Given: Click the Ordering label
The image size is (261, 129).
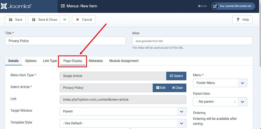Looking at the screenshot, I should pyautogui.click(x=199, y=113).
